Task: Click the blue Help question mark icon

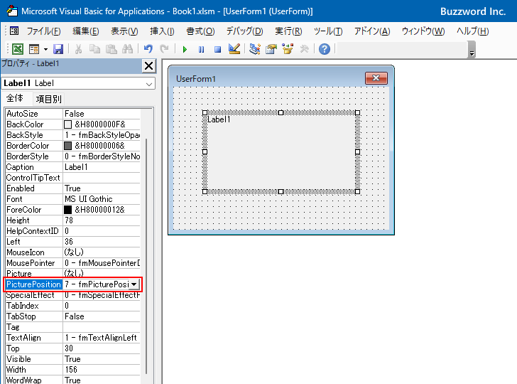Action: [x=325, y=49]
